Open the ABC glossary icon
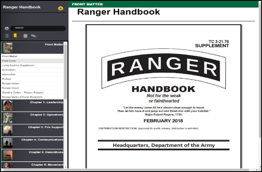This screenshot has height=172, width=262. (x=33, y=36)
